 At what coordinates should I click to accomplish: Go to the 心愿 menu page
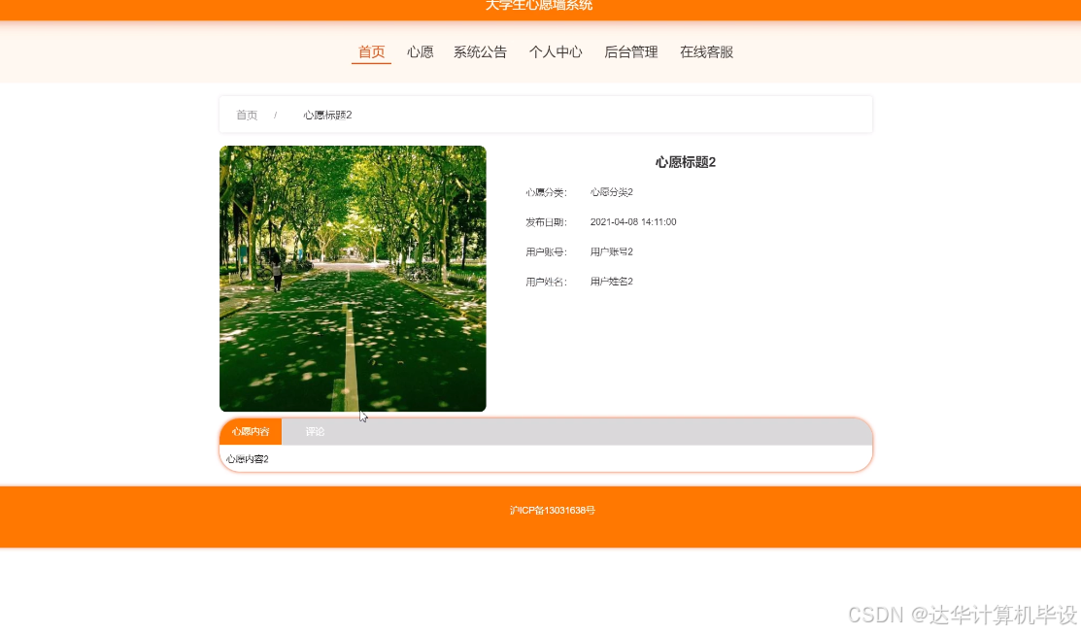tap(420, 52)
